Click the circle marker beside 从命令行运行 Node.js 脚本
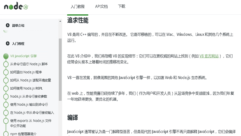Image resolution: width=241 pixels, height=136 pixels. pyautogui.click(x=6, y=64)
